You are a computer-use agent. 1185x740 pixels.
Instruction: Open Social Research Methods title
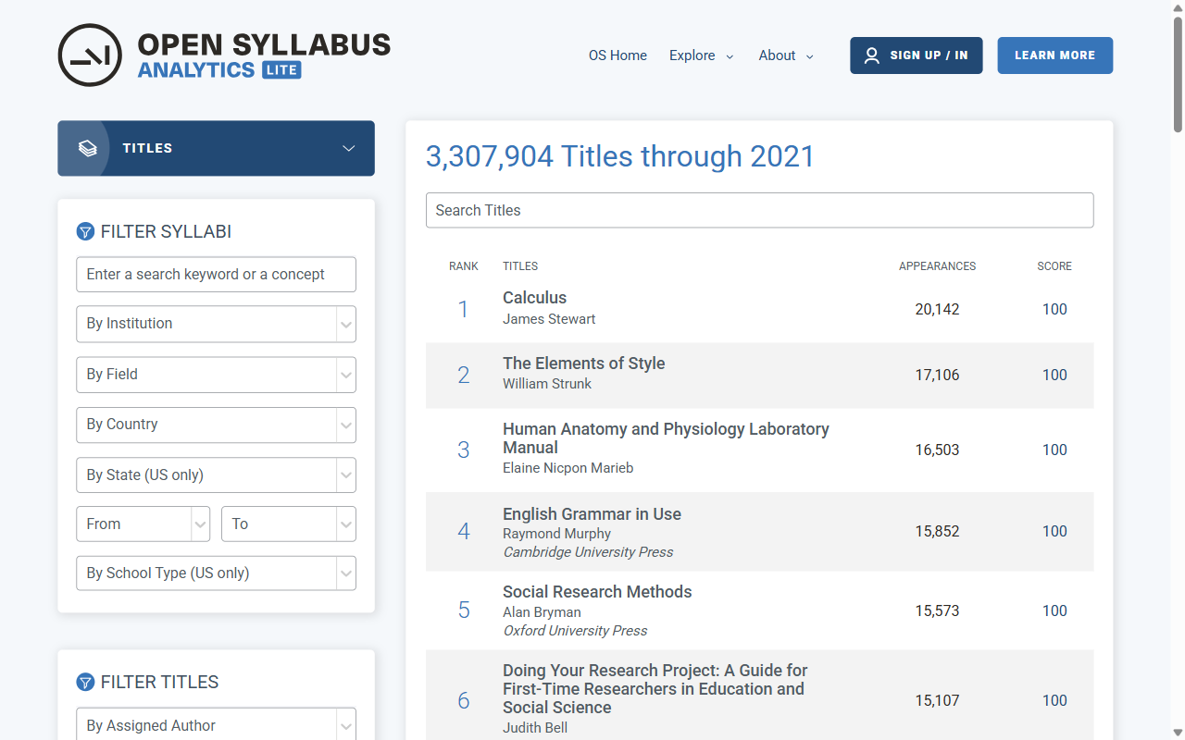pyautogui.click(x=597, y=592)
